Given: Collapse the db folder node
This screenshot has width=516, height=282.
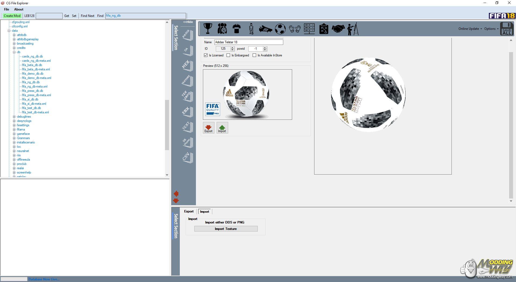Looking at the screenshot, I should pyautogui.click(x=14, y=52).
